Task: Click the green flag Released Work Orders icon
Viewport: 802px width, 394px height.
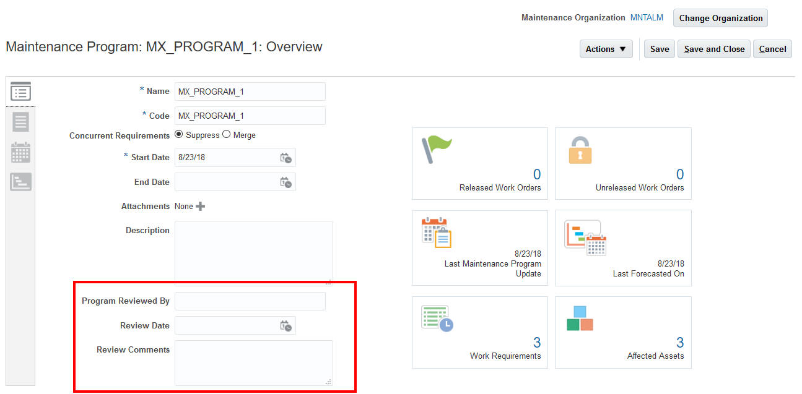Action: tap(437, 150)
